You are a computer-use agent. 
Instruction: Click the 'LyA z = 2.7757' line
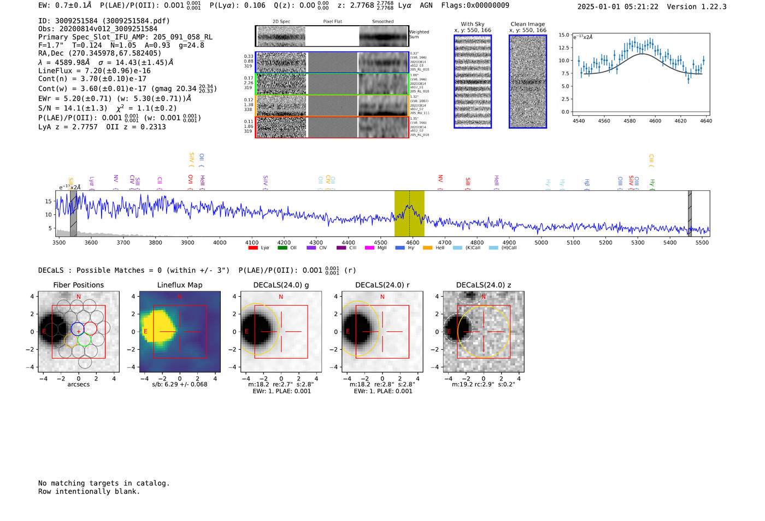tap(102, 127)
